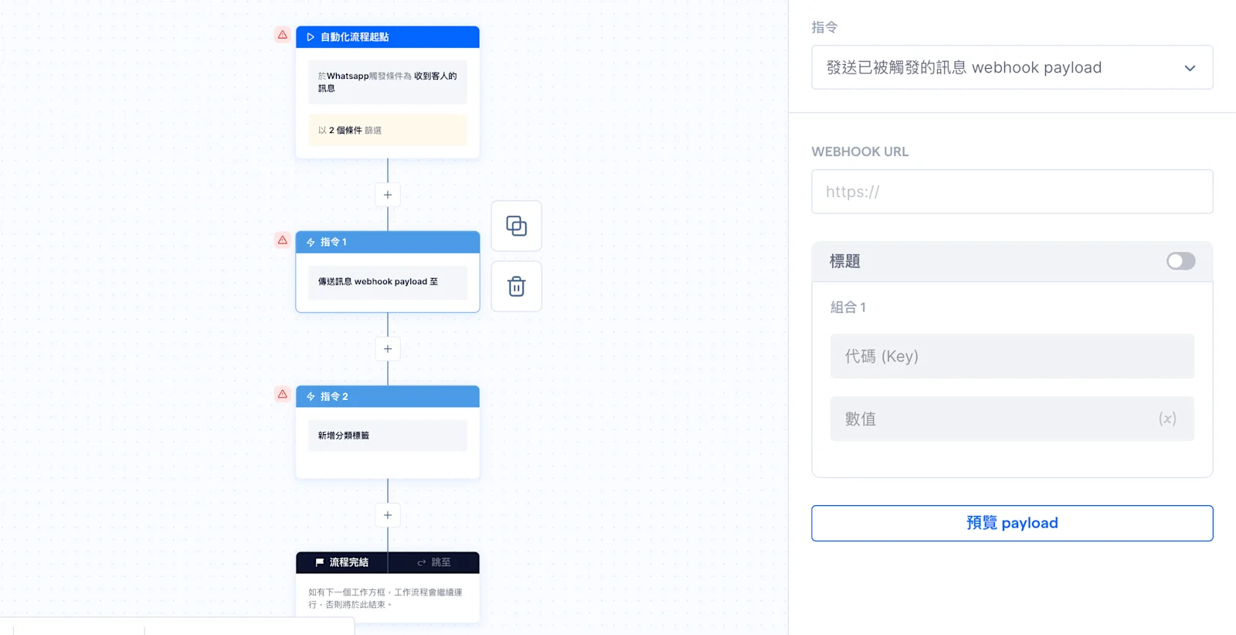Click the plus button between 指令 1 and 指令 2

pyautogui.click(x=387, y=348)
